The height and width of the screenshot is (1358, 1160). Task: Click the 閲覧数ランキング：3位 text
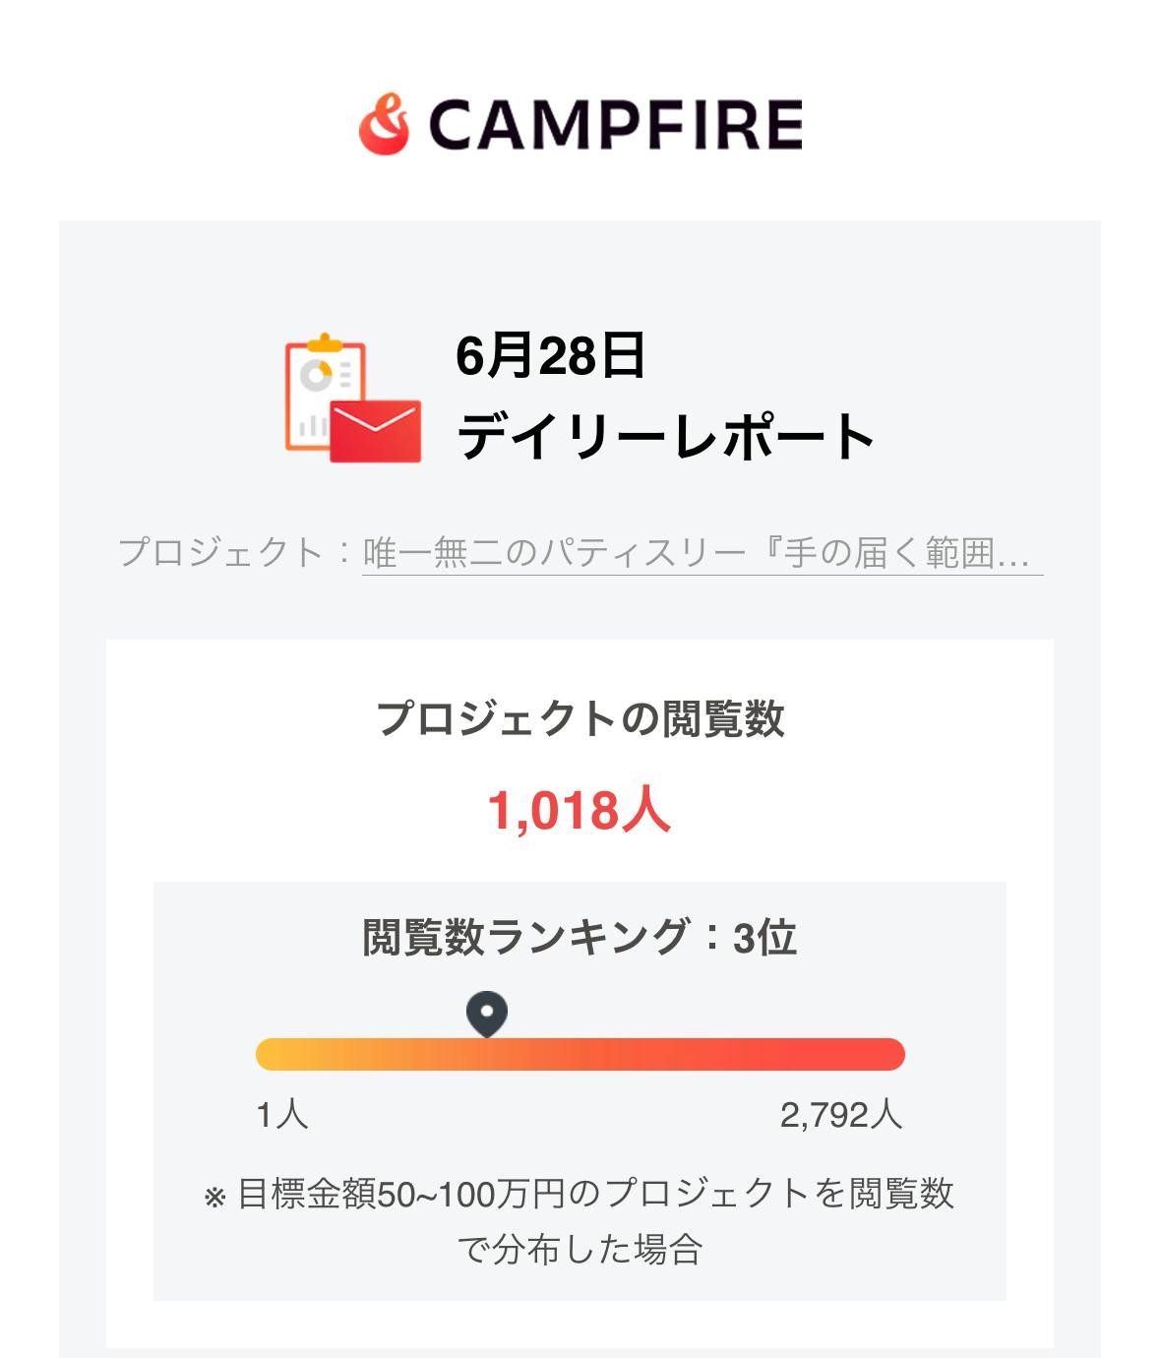pos(580,937)
